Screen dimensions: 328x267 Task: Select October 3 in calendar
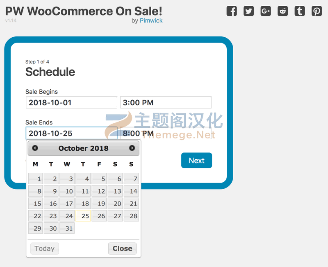coord(67,179)
